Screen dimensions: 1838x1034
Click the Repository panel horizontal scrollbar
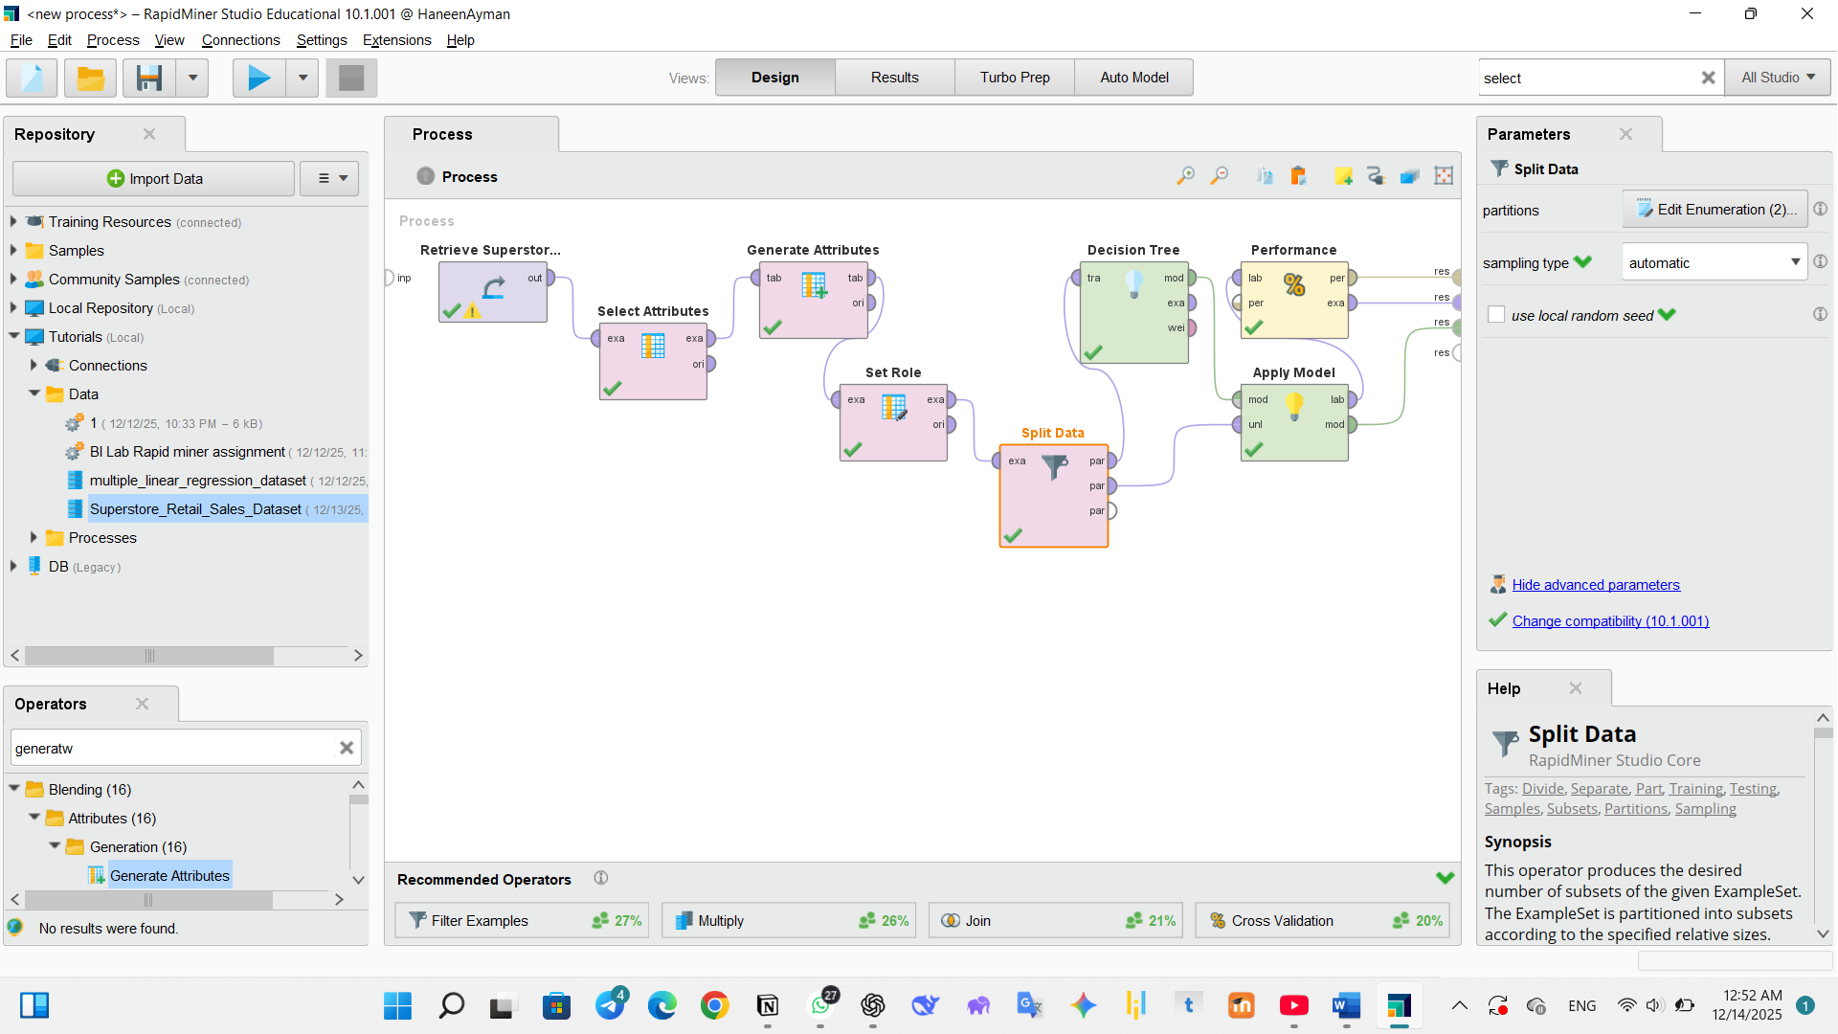tap(149, 656)
